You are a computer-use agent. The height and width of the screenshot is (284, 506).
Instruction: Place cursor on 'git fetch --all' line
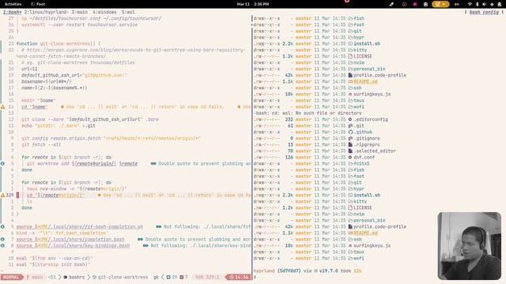41,144
